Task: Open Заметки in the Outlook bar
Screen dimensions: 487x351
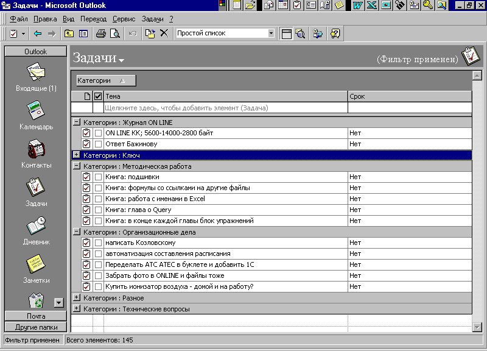Action: tap(36, 269)
